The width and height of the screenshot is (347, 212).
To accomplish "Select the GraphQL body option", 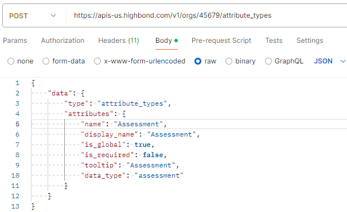I will tap(268, 61).
